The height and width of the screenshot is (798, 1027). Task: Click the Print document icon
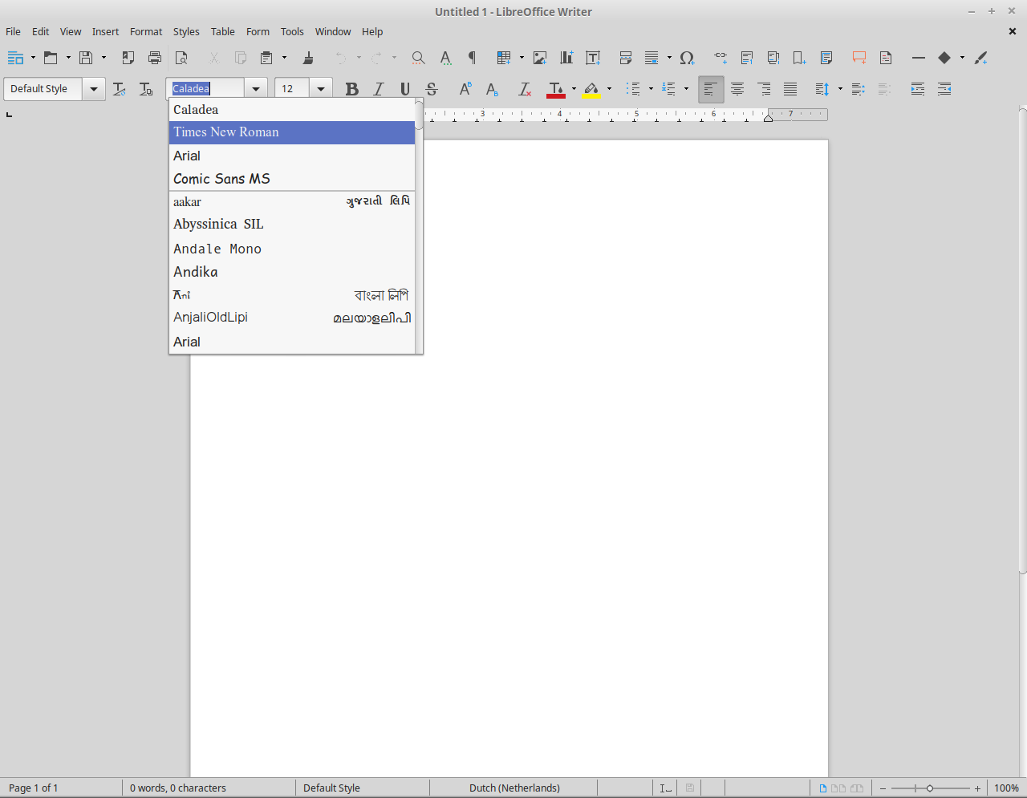(x=155, y=58)
